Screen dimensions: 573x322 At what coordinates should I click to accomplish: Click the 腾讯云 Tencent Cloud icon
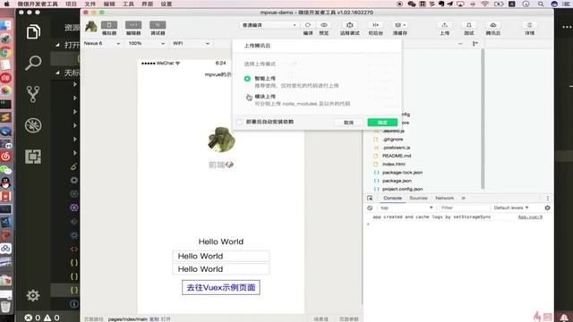tap(493, 25)
